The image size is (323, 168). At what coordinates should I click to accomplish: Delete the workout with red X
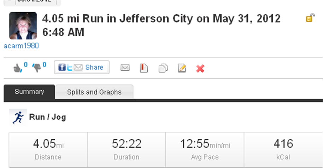coord(200,68)
